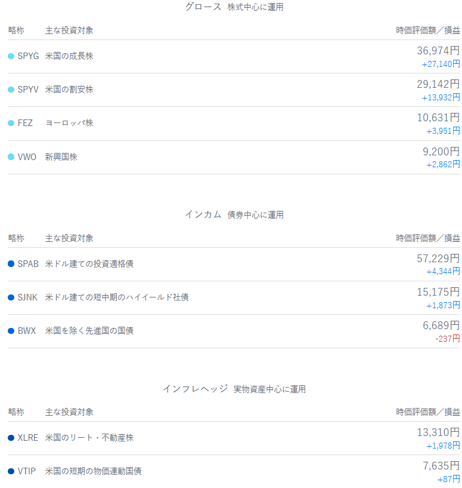Select the SPAB ticker label
The width and height of the screenshot is (462, 488).
tap(28, 263)
